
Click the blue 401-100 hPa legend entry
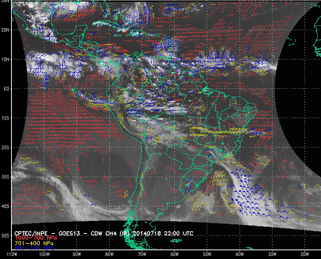[34, 248]
